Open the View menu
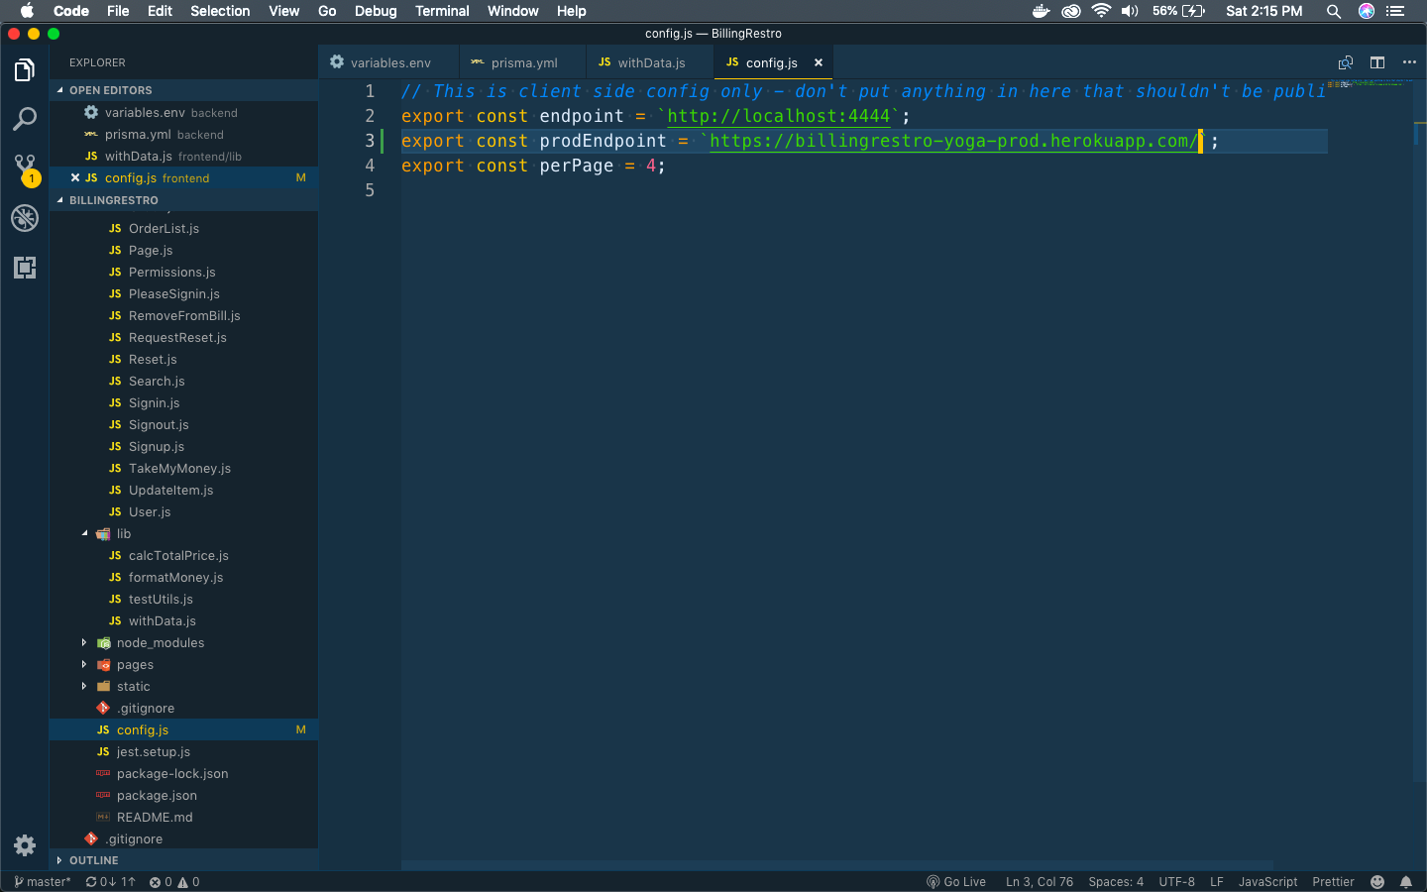The height and width of the screenshot is (892, 1427). coord(283,11)
